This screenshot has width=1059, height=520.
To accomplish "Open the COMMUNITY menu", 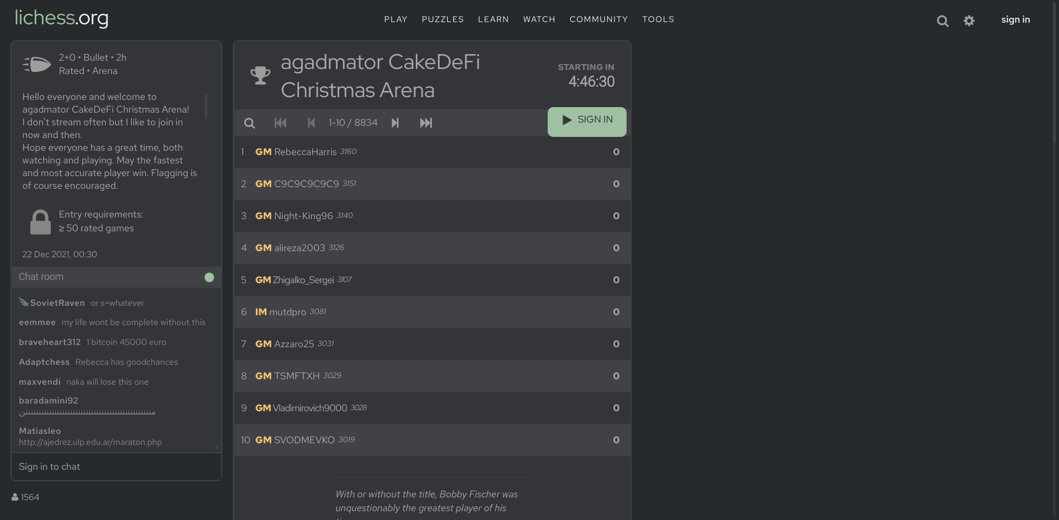I will pos(598,19).
